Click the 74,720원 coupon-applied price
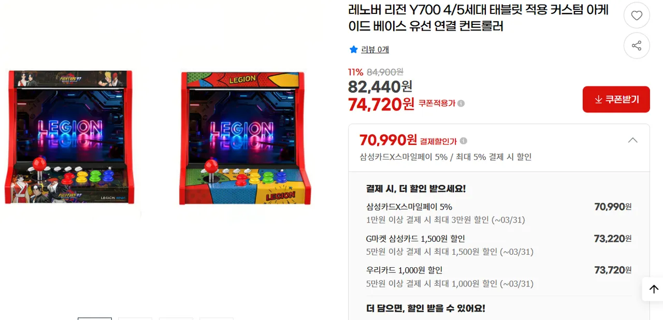 click(x=381, y=104)
